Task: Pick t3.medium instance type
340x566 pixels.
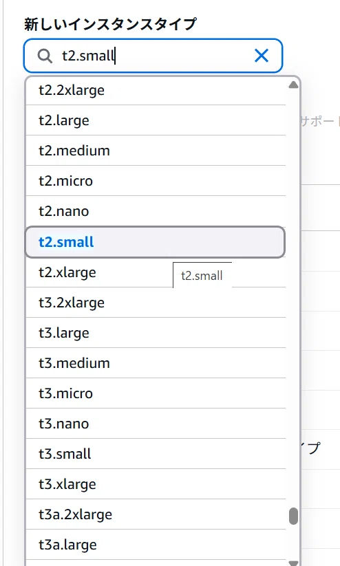Action: pyautogui.click(x=156, y=364)
